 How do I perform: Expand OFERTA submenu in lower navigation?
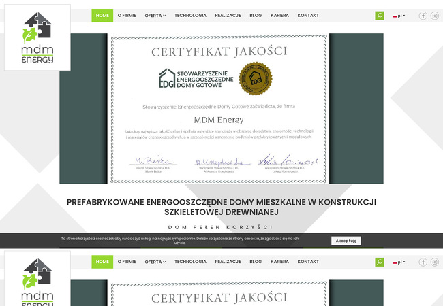(155, 262)
